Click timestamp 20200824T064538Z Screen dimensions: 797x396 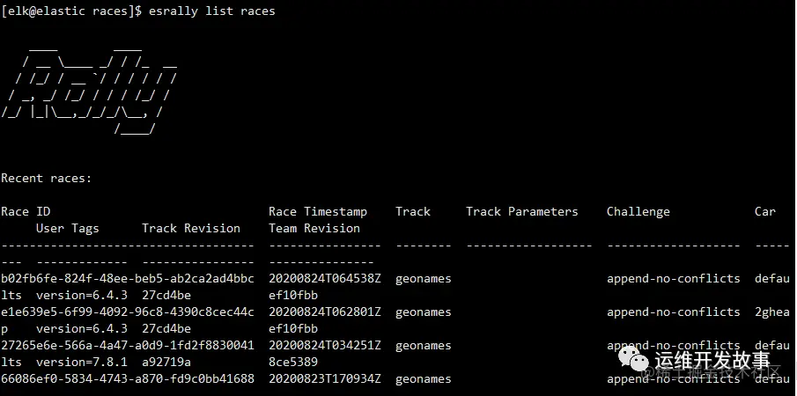click(325, 278)
